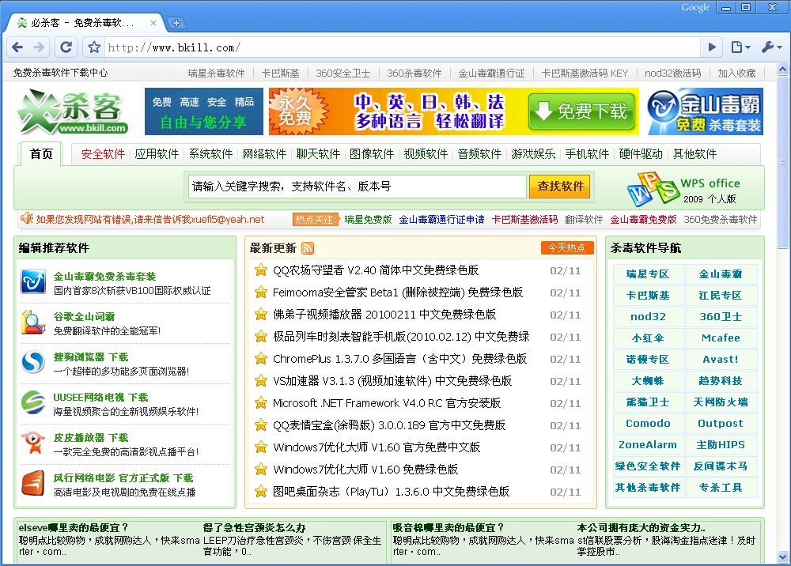Click the Avast! link in antivirus navigation
The height and width of the screenshot is (566, 791).
tap(720, 359)
